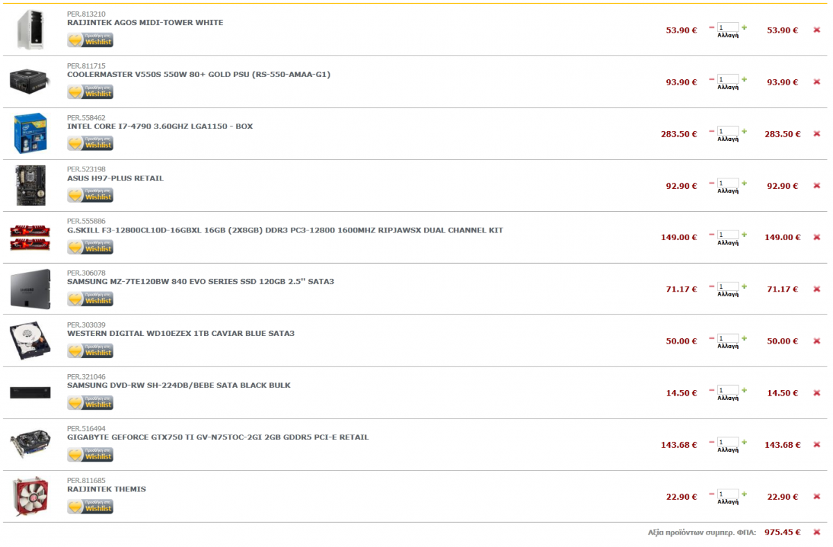Open RAIJINTEK AGOS MIDI-TOWER WHITE product link
833x547 pixels.
tap(145, 23)
